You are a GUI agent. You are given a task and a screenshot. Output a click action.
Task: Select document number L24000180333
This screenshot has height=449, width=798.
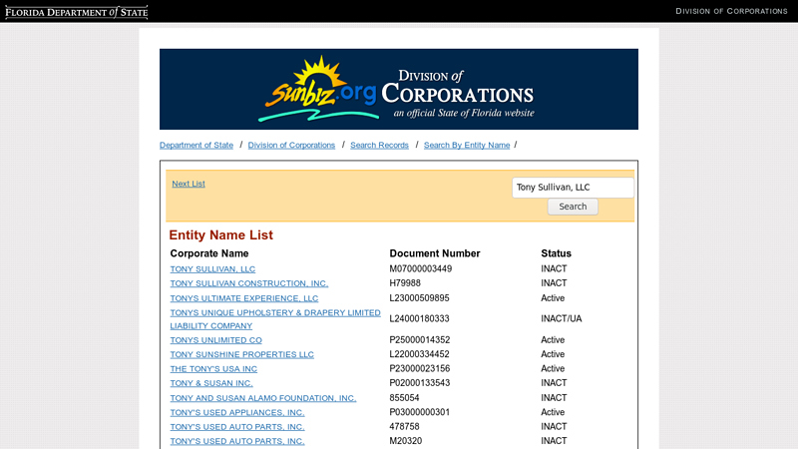(x=419, y=318)
